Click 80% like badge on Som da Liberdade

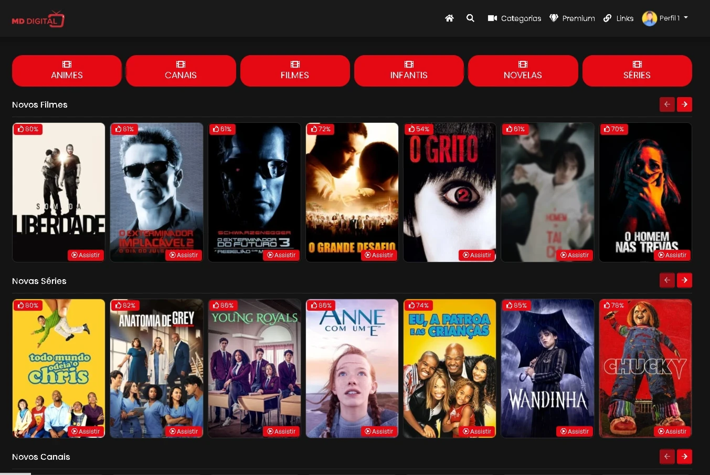click(x=28, y=129)
